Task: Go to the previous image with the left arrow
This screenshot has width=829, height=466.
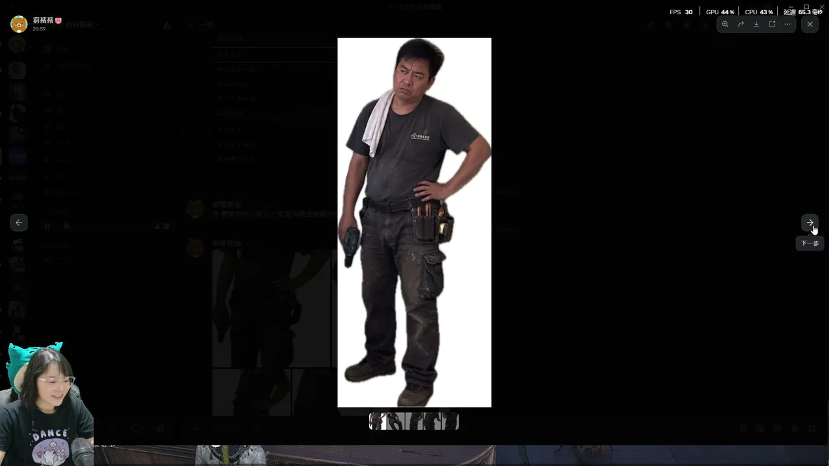Action: pyautogui.click(x=19, y=223)
